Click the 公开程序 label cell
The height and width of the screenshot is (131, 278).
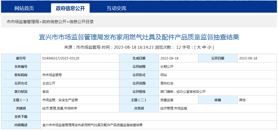coord(139,91)
